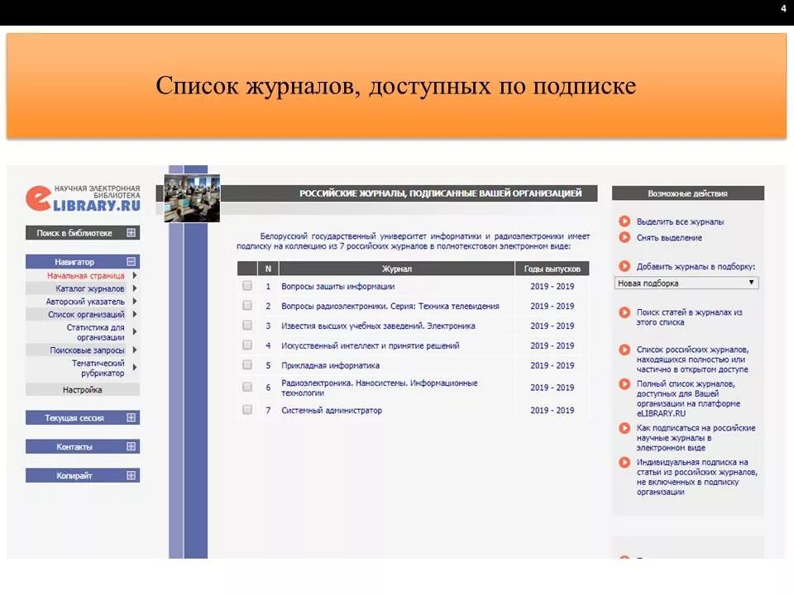Open journal 'Системный администратор'
This screenshot has width=794, height=595.
coord(332,411)
